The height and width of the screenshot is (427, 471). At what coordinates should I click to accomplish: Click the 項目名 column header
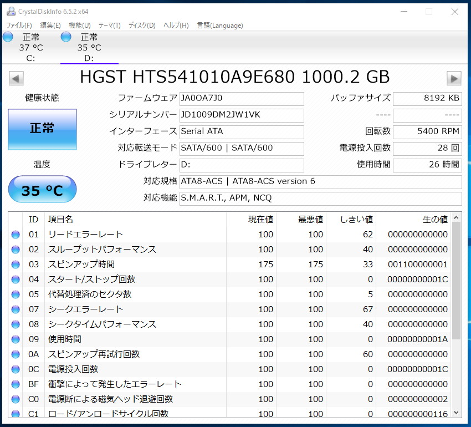pos(135,220)
